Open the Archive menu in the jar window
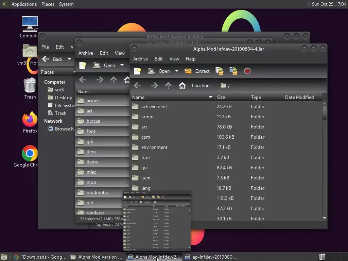This screenshot has width=348, height=261. [140, 59]
